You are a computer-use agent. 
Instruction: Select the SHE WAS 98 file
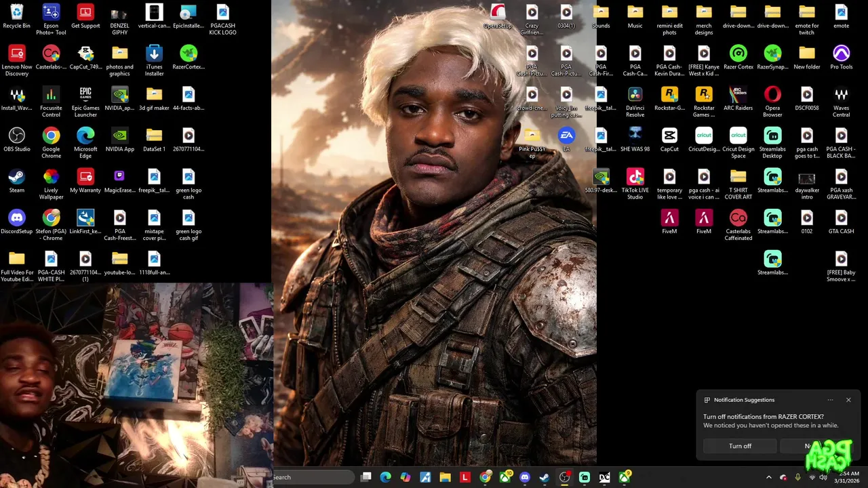point(635,140)
